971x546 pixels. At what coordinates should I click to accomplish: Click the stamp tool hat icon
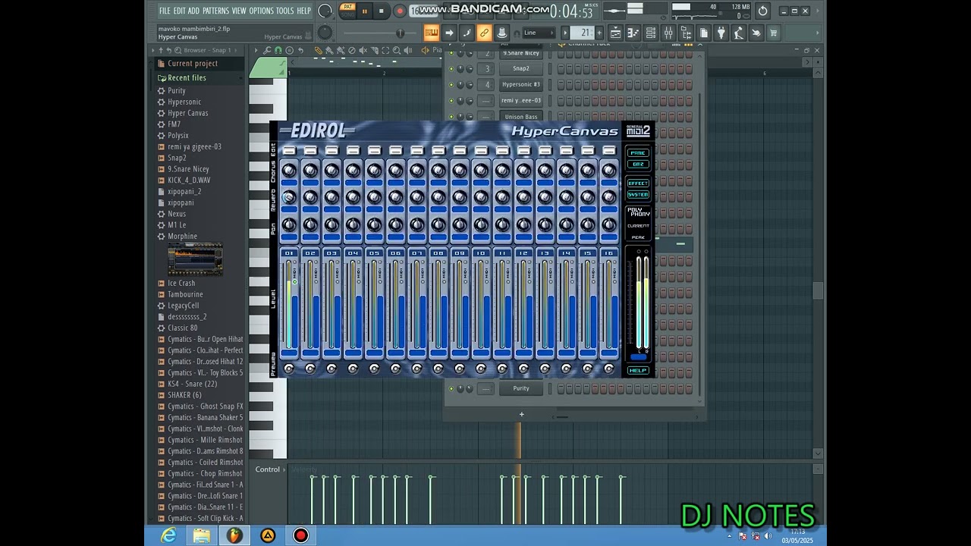pos(502,33)
